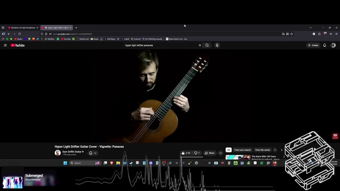Show more filter chips with the arrow

pos(282,150)
